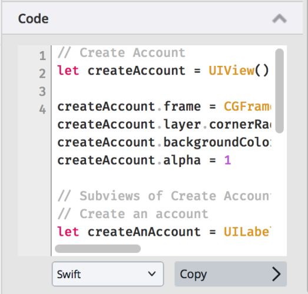Click the 'let createAccount = UIView()' line
The height and width of the screenshot is (294, 308).
coord(163,71)
